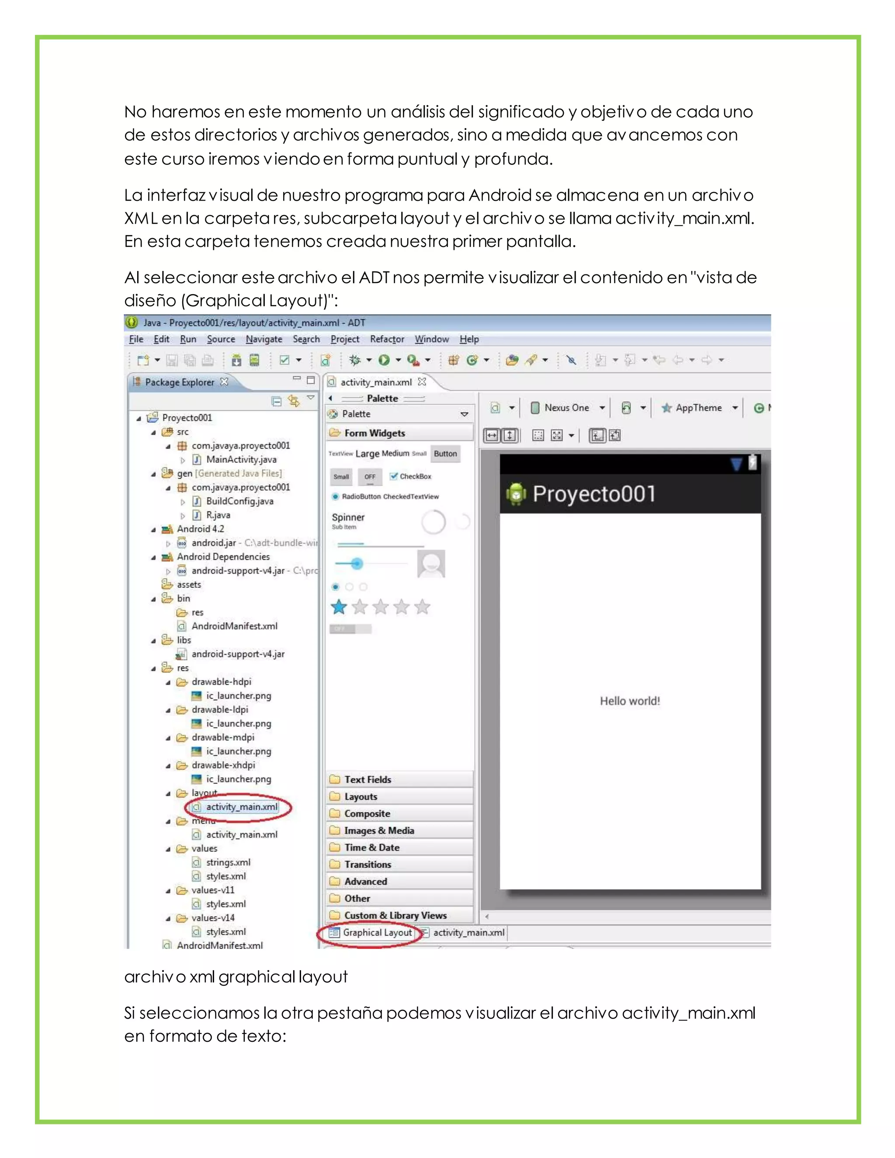This screenshot has width=895, height=1158.
Task: Click the Save All toolbar icon
Action: tap(189, 361)
